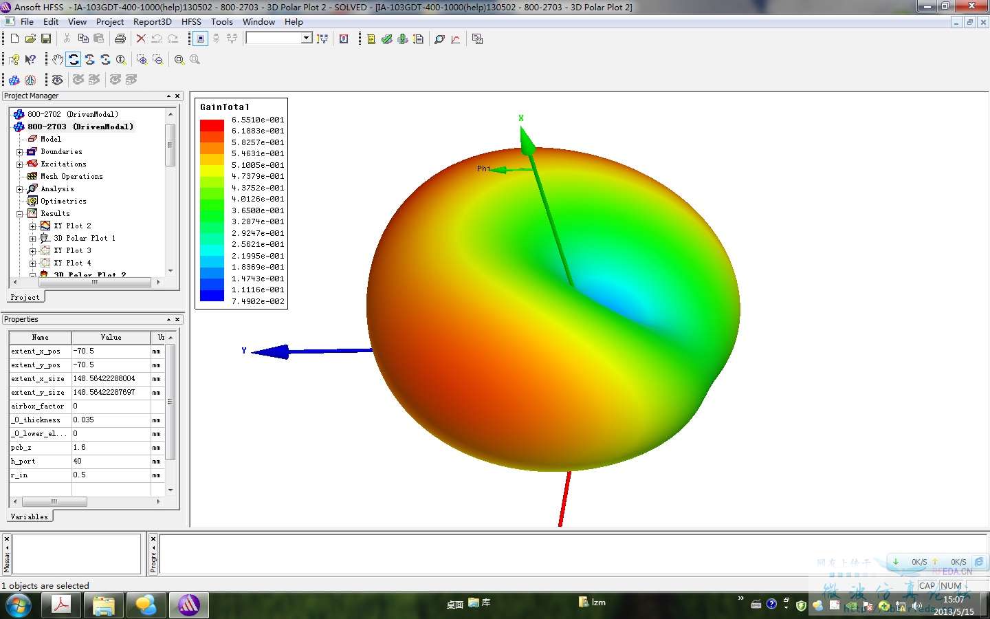
Task: Click the Print icon in the toolbar
Action: [x=120, y=39]
